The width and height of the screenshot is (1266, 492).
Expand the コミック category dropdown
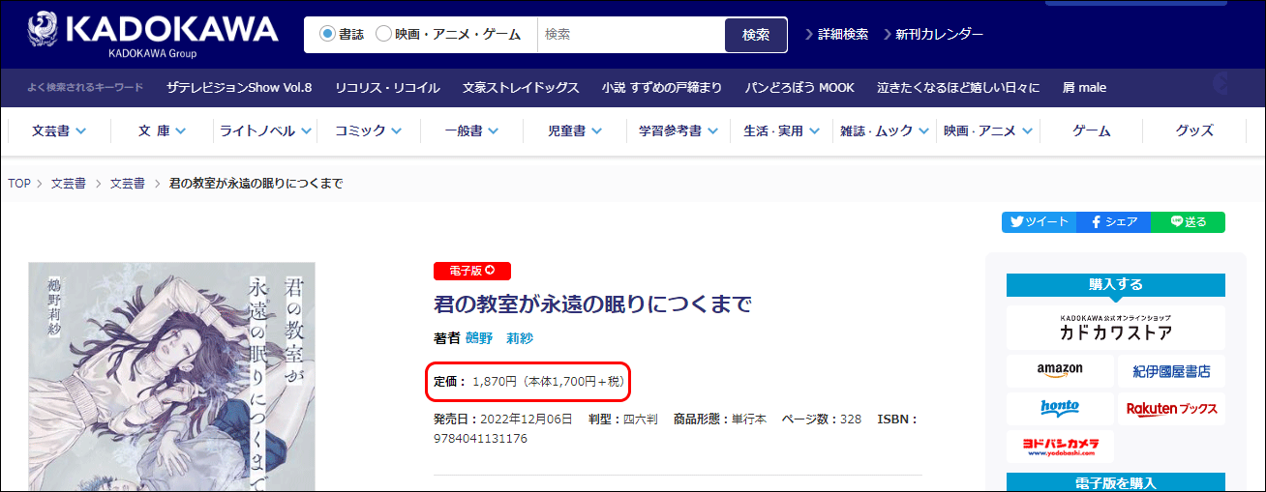(x=368, y=130)
